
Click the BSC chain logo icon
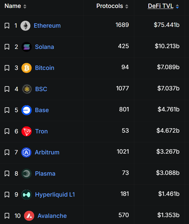pyautogui.click(x=27, y=89)
